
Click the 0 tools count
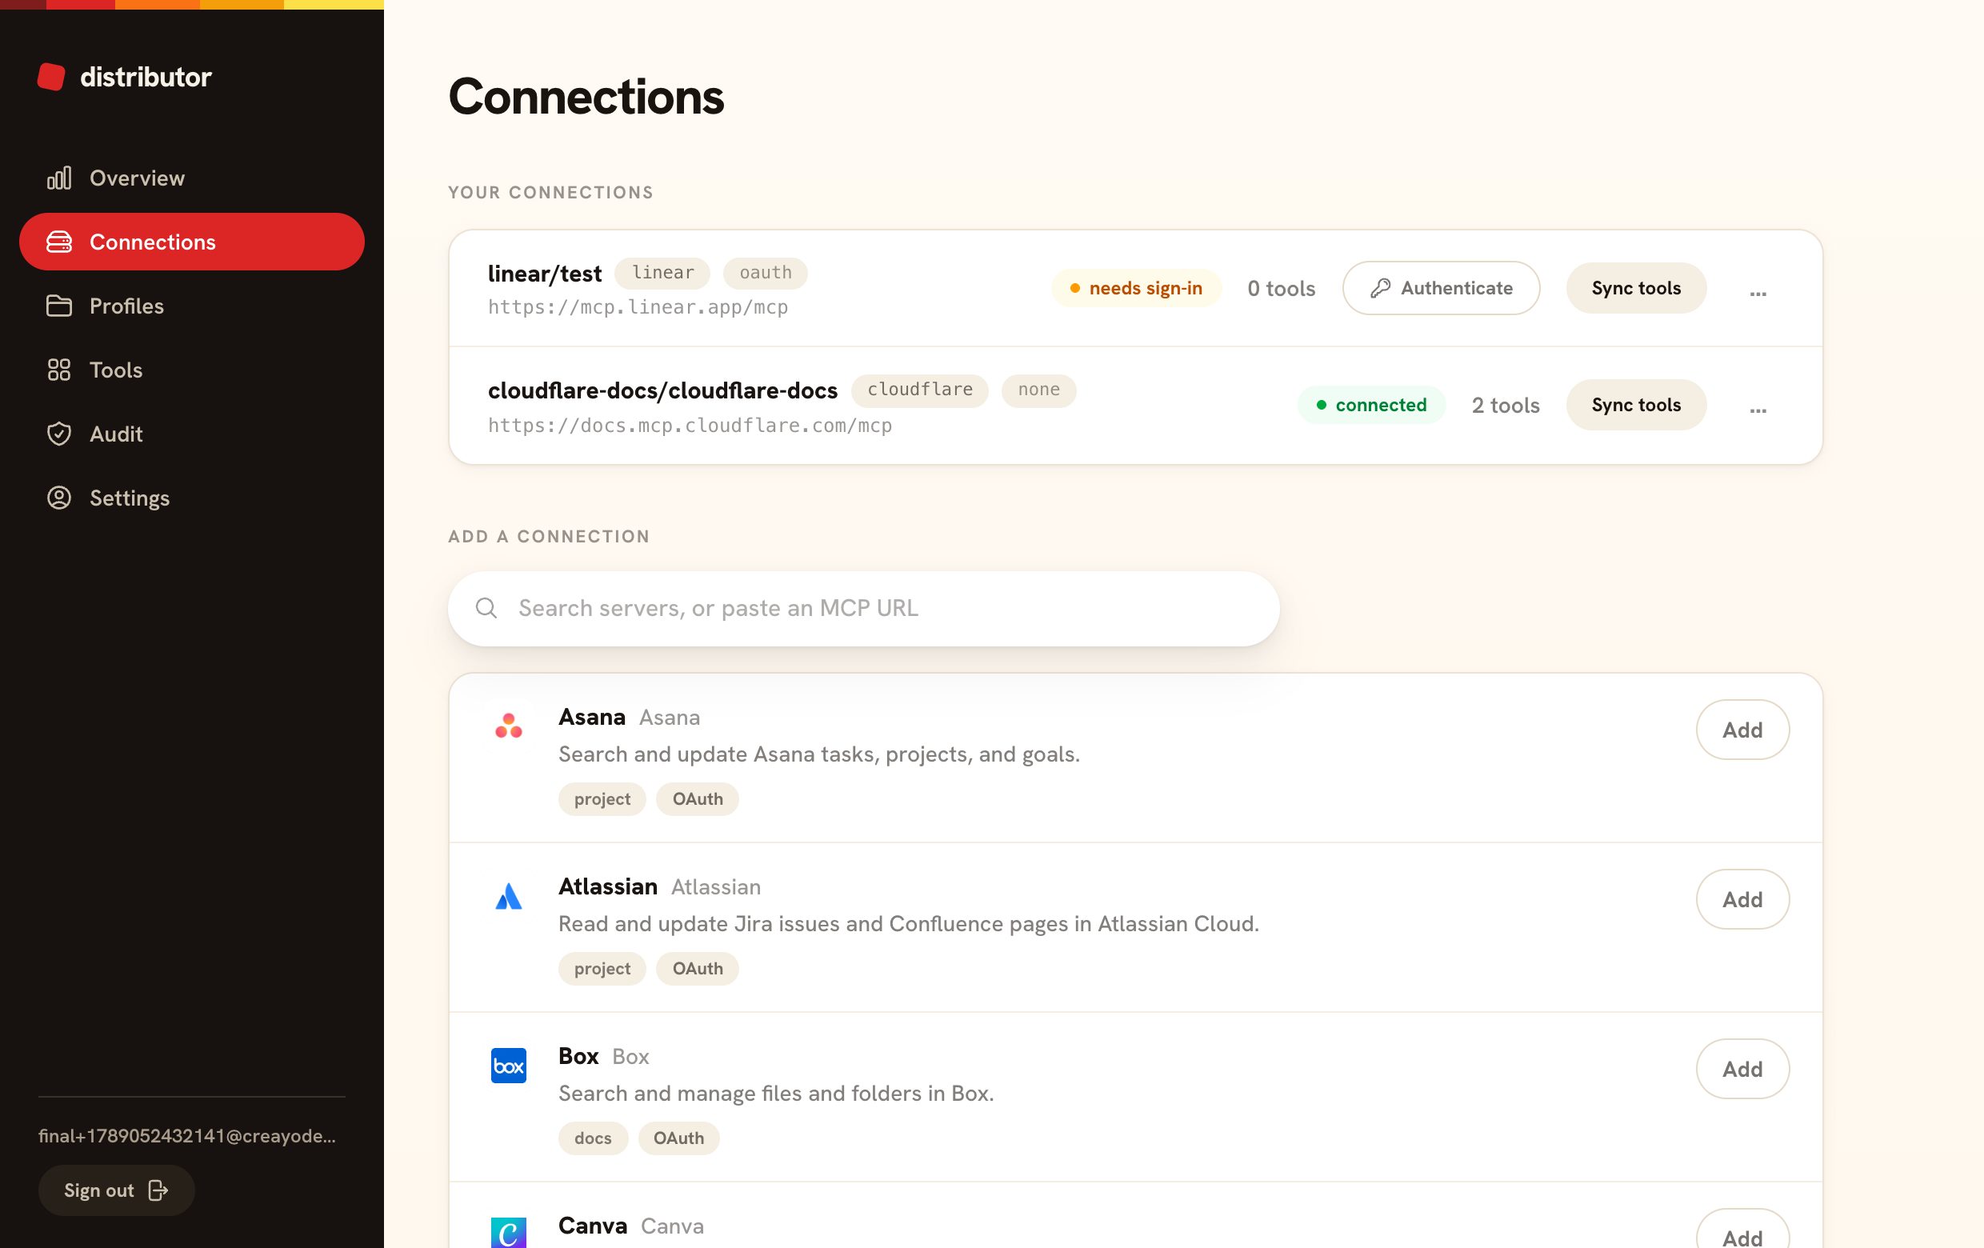(1281, 288)
